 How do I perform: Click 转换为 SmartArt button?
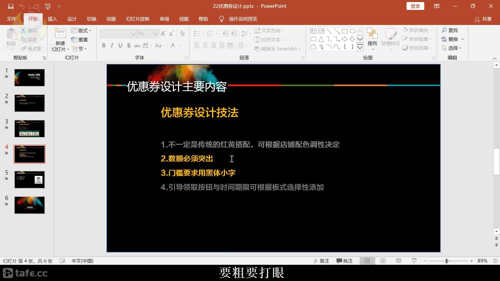click(277, 49)
